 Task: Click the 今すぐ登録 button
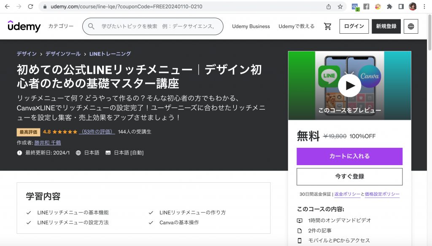pos(349,176)
